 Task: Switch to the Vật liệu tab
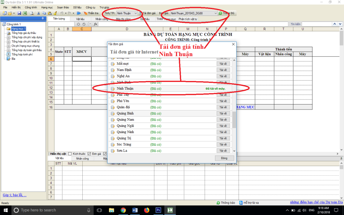(x=80, y=19)
